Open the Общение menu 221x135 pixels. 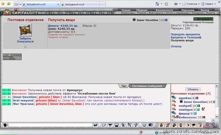[x=142, y=10]
